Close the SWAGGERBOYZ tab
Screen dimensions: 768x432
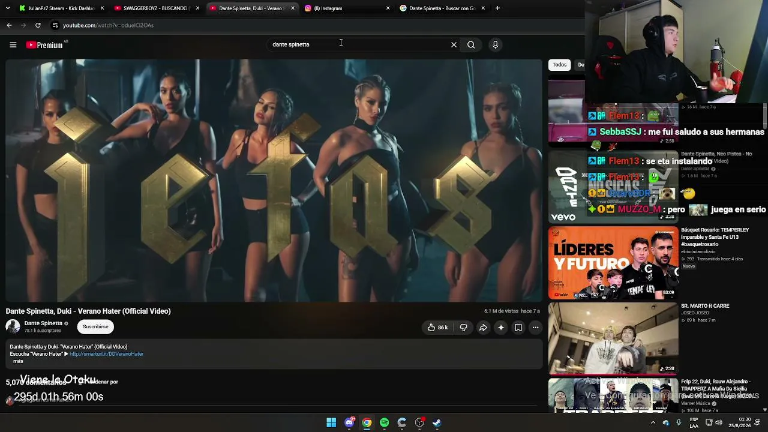pos(197,8)
